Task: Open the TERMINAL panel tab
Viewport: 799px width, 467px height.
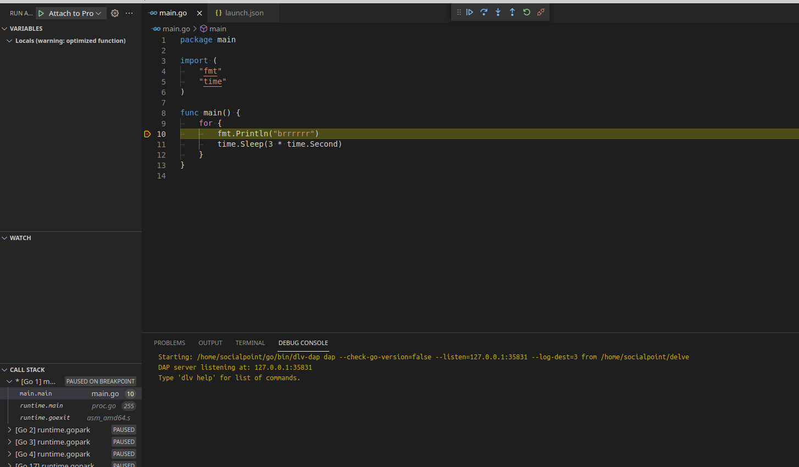Action: 250,343
